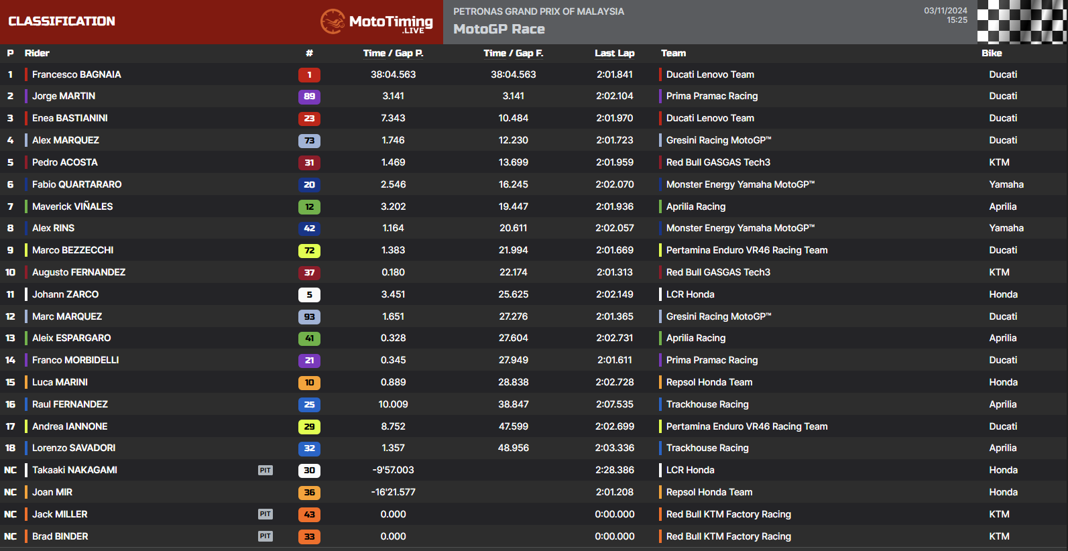Click the 03/11/2024 date stamp
Image resolution: width=1068 pixels, height=551 pixels.
click(x=945, y=11)
